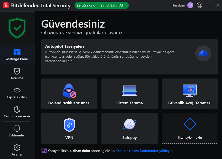
Task: Click the 29 gün kaldı text
Action: coord(86,5)
